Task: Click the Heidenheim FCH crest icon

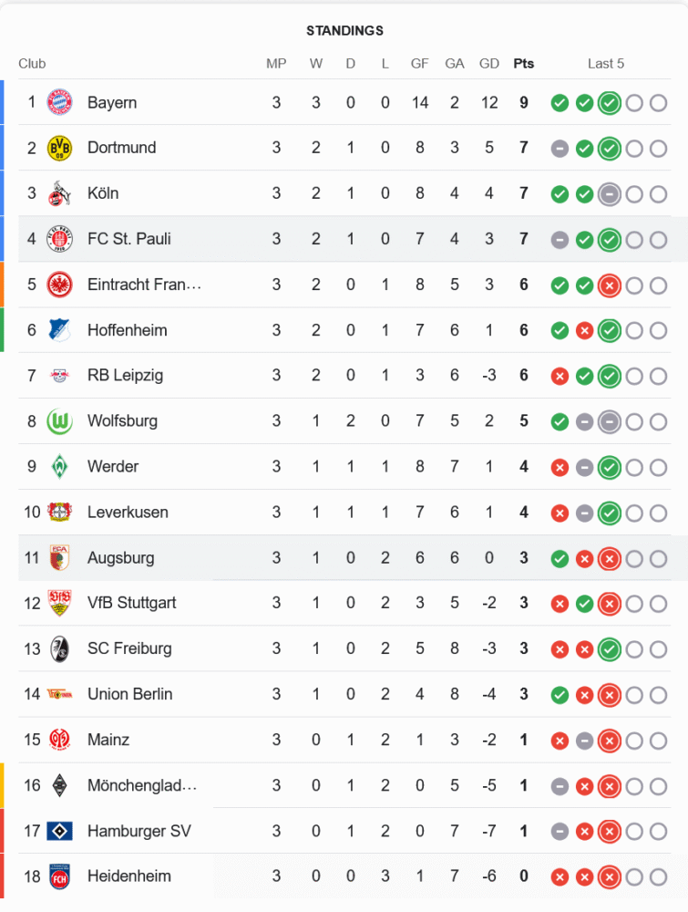Action: [x=59, y=876]
